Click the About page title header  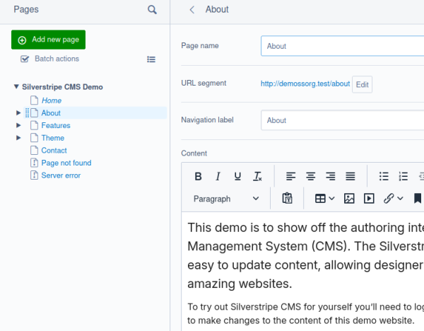(x=217, y=9)
